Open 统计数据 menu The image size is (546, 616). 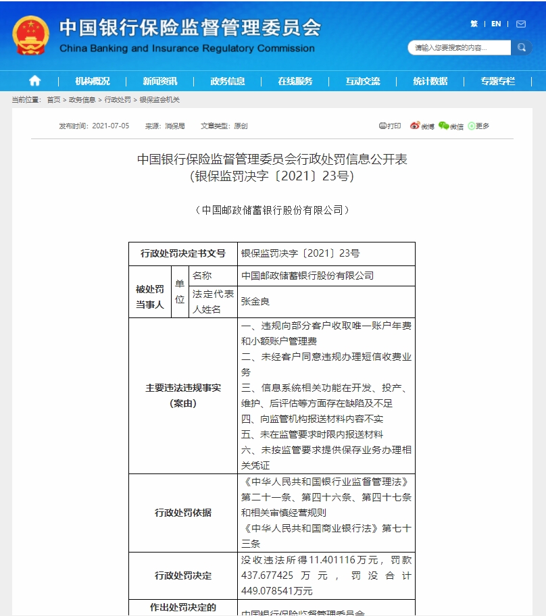tap(430, 81)
